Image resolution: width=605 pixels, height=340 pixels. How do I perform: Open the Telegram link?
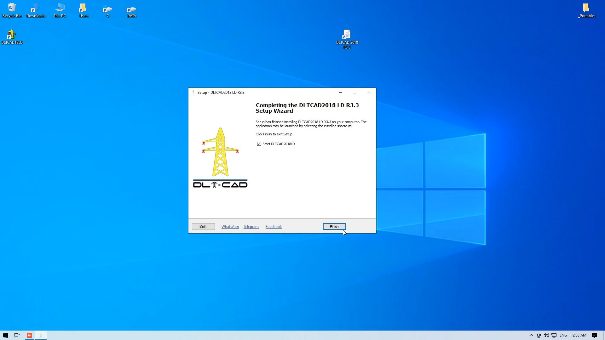tap(251, 227)
